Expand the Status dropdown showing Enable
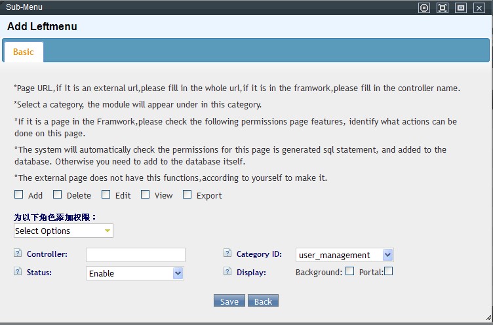493x325 pixels. 134,273
